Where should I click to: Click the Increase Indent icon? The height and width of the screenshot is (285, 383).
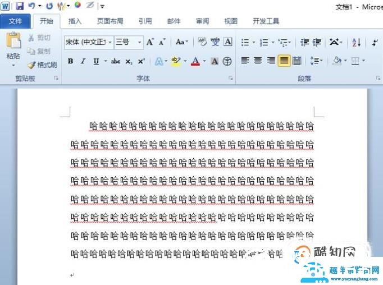coord(317,43)
